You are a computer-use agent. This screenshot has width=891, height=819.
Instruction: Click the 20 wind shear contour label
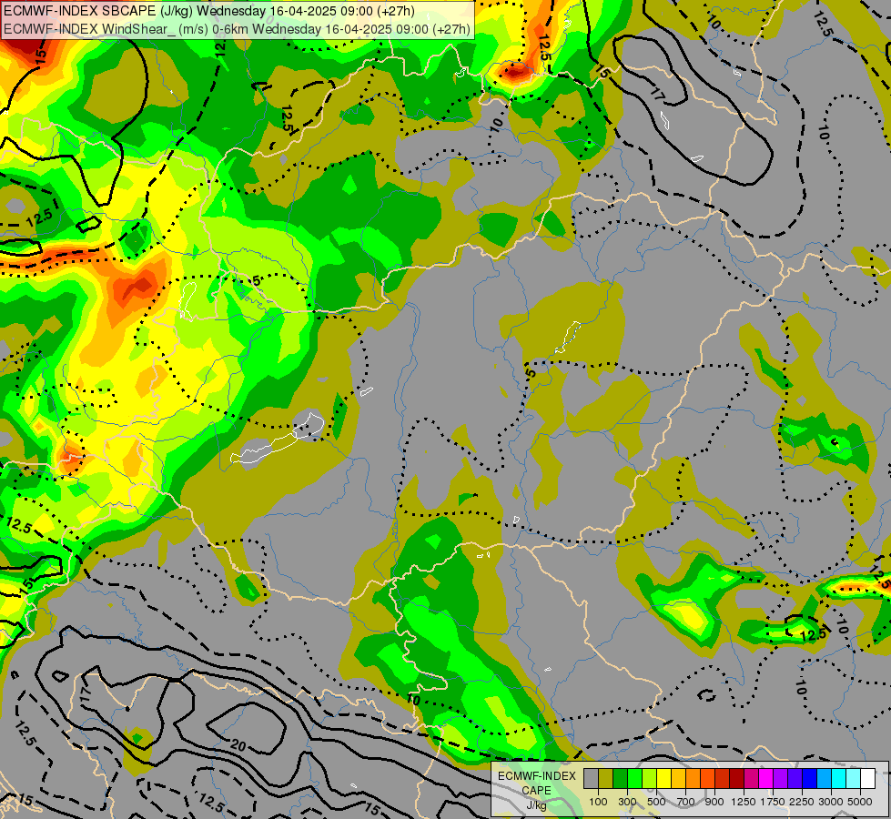click(x=238, y=745)
